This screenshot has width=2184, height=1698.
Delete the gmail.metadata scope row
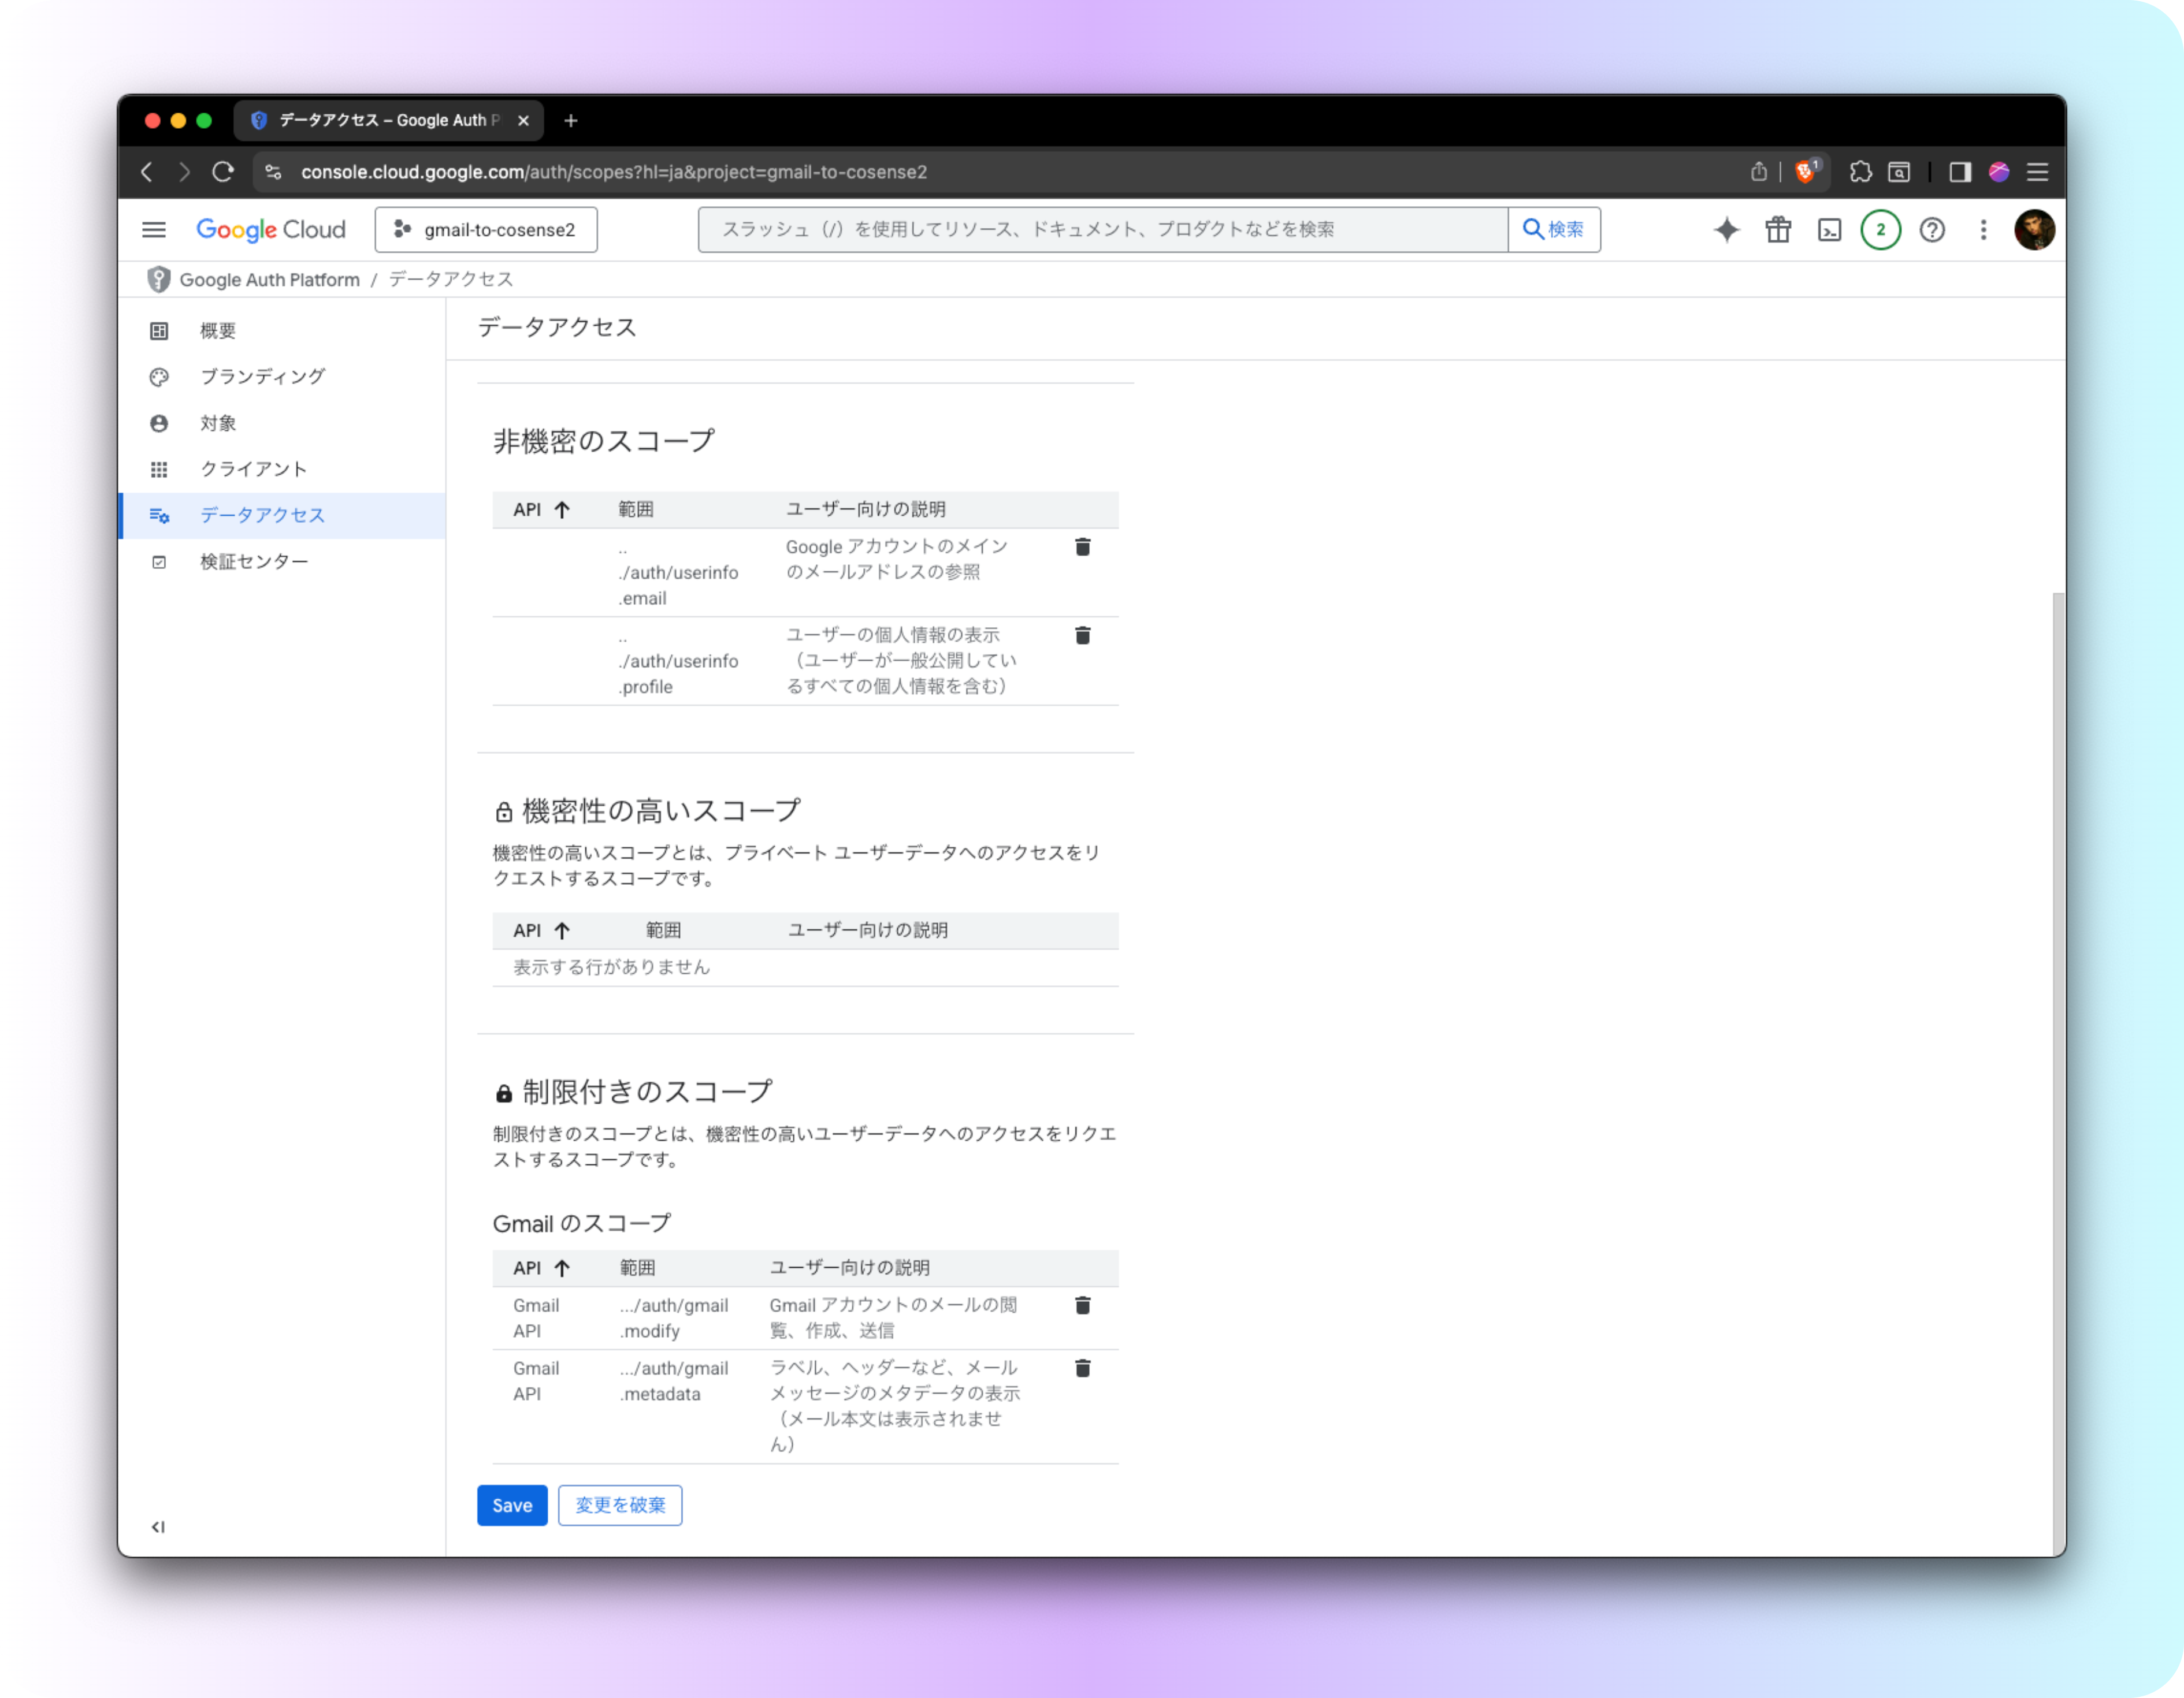point(1082,1368)
